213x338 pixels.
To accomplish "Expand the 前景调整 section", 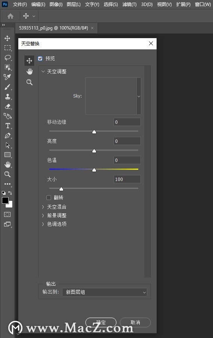I will point(43,215).
